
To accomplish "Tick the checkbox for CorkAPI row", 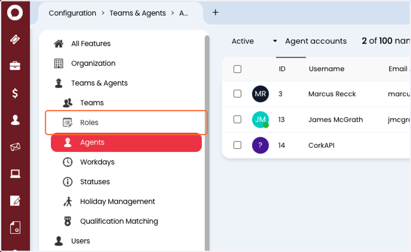I will 237,145.
